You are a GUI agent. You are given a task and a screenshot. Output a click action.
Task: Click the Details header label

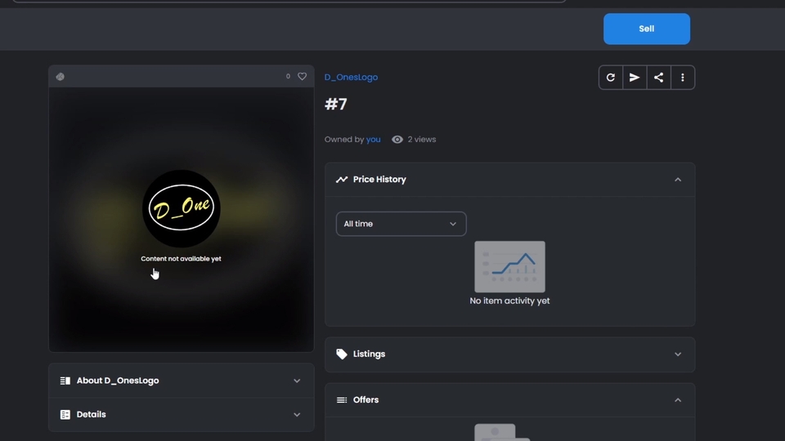(91, 415)
